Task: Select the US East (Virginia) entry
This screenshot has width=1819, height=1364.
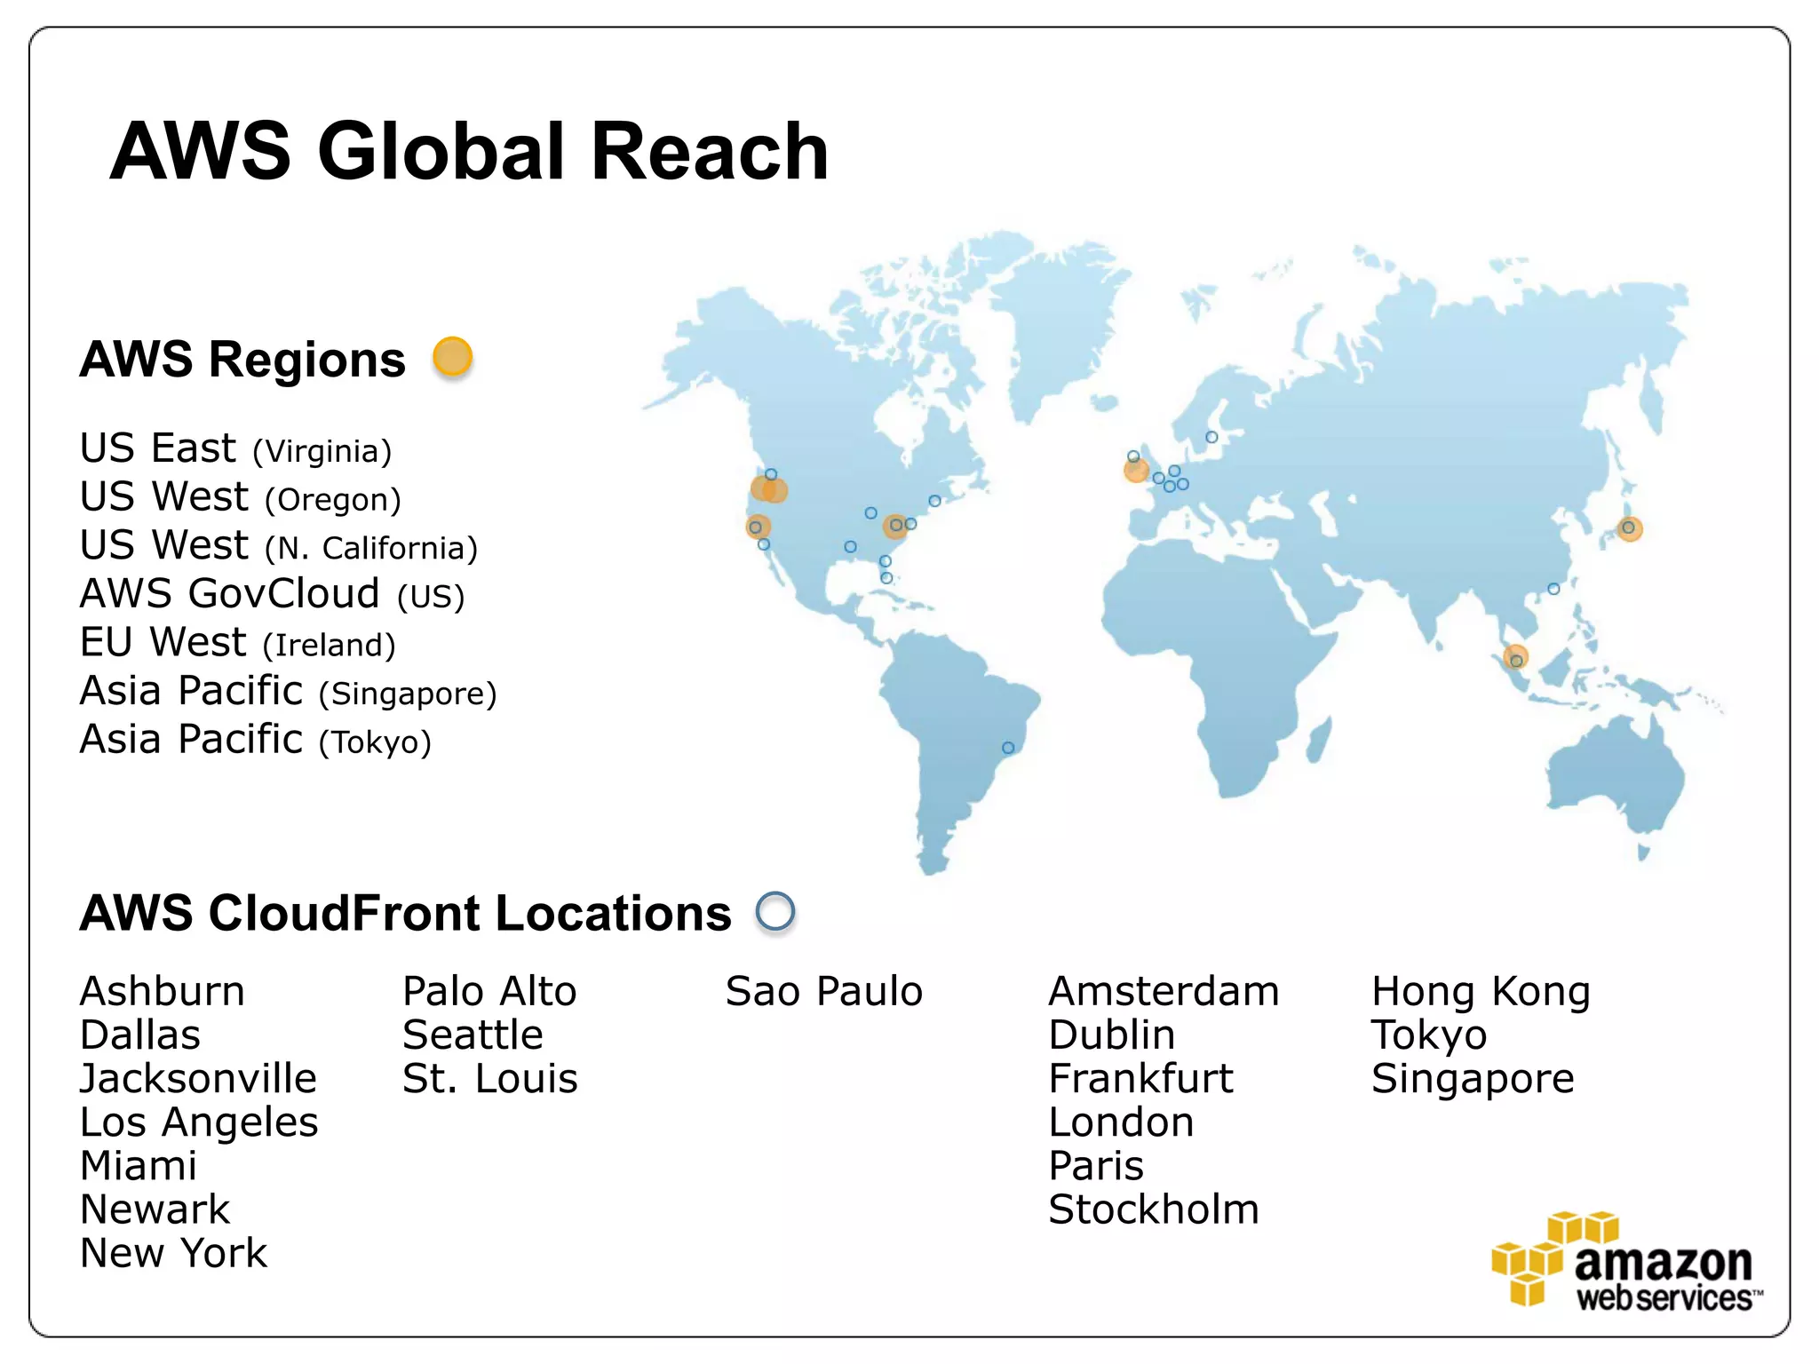Action: (x=235, y=448)
